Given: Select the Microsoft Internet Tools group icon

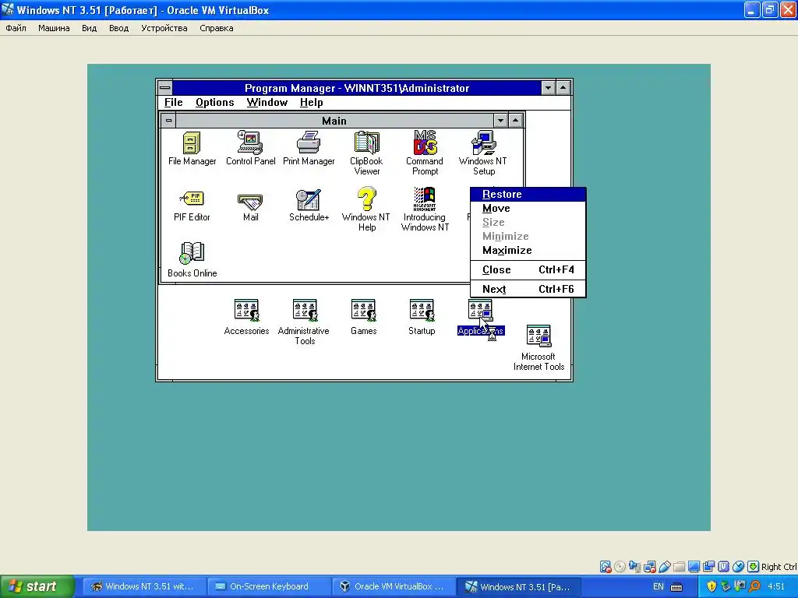Looking at the screenshot, I should (538, 336).
